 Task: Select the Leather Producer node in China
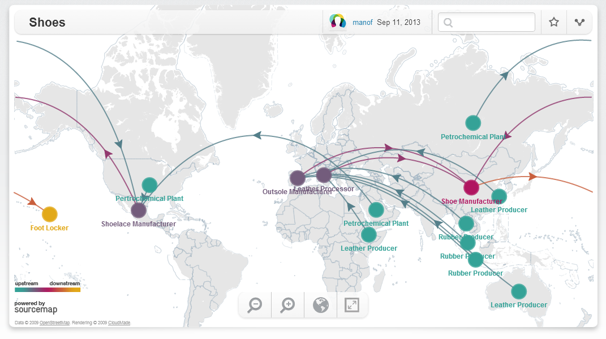point(499,196)
